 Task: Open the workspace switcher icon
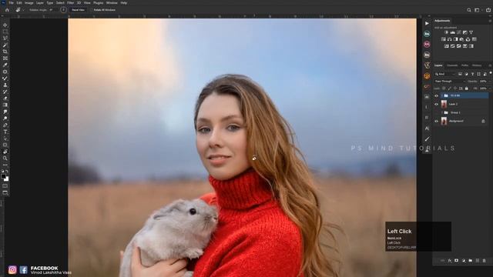coord(478,10)
